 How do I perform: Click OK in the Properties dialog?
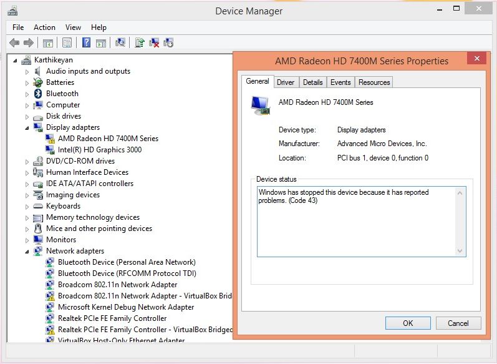[408, 323]
